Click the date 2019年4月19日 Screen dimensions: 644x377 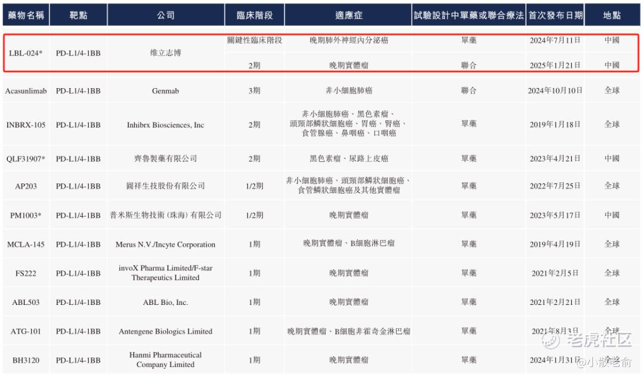(x=555, y=244)
